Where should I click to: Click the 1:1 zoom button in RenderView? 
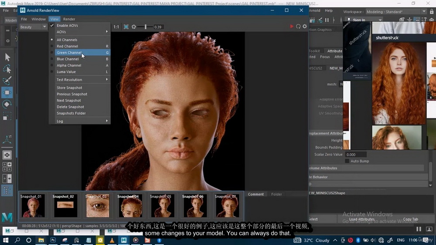116,27
